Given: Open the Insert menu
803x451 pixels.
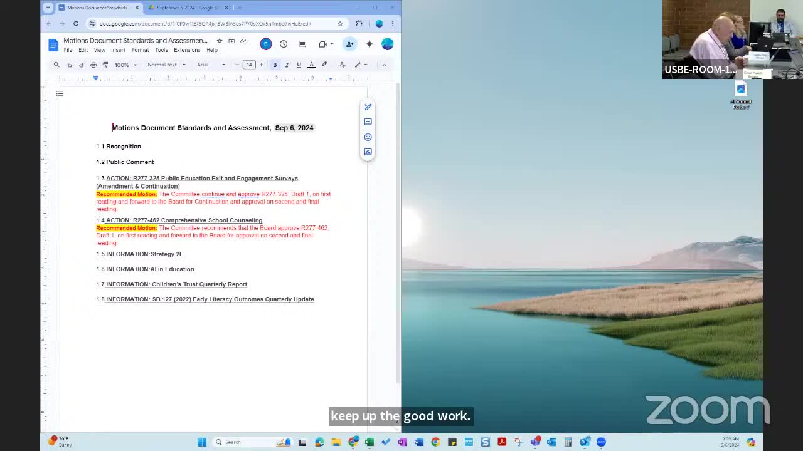Looking at the screenshot, I should (118, 50).
